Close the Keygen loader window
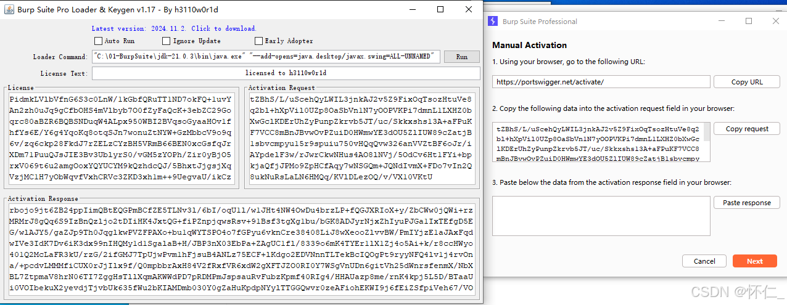Image resolution: width=787 pixels, height=305 pixels. coord(469,9)
